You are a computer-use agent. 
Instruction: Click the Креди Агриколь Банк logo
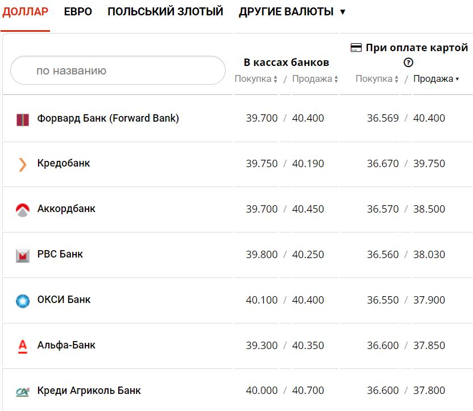pyautogui.click(x=22, y=391)
